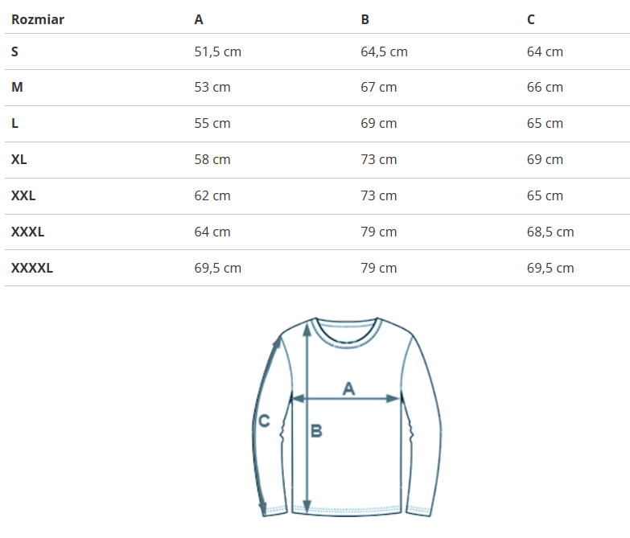Click the 67 cm value in row M
Screen dimensions: 630x538
tap(378, 87)
